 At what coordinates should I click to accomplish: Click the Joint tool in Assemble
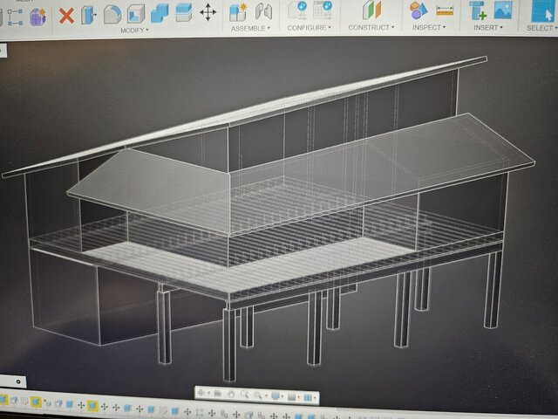coord(263,11)
